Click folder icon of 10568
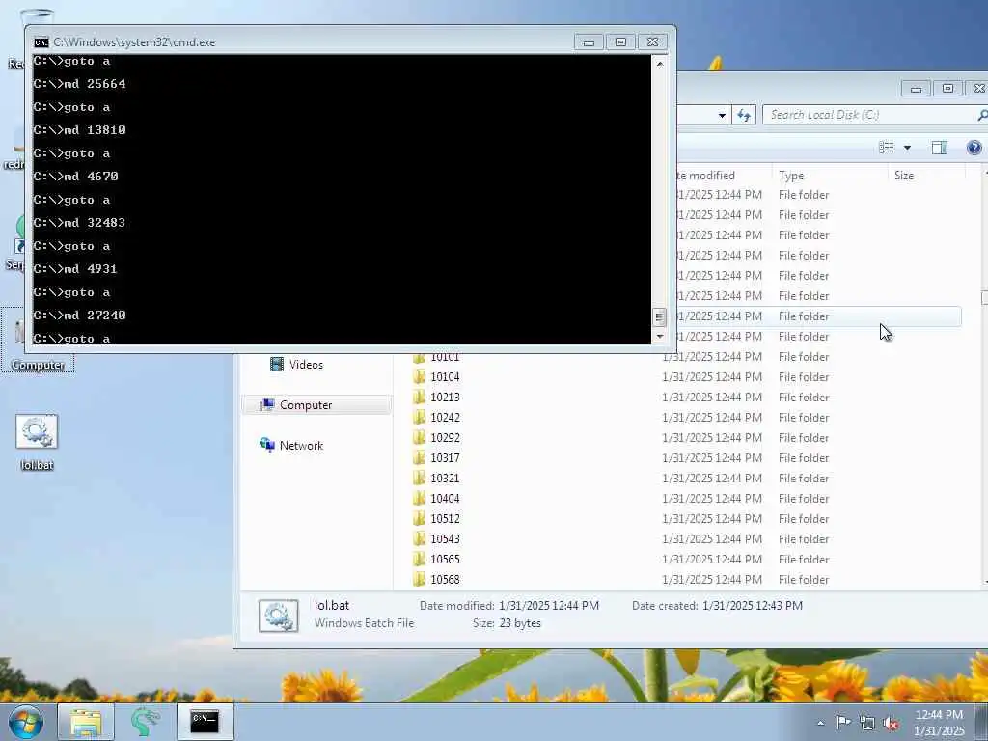988x741 pixels. coord(419,579)
